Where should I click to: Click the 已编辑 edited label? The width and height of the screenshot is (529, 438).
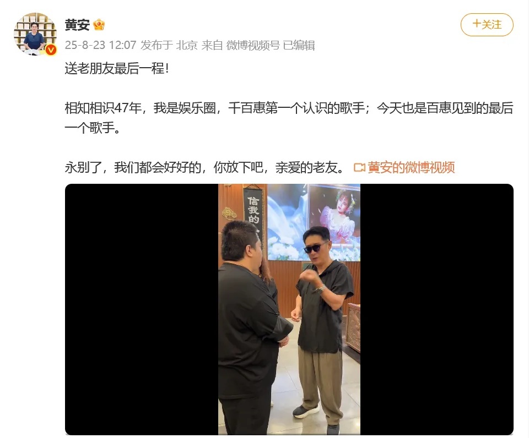pyautogui.click(x=299, y=45)
